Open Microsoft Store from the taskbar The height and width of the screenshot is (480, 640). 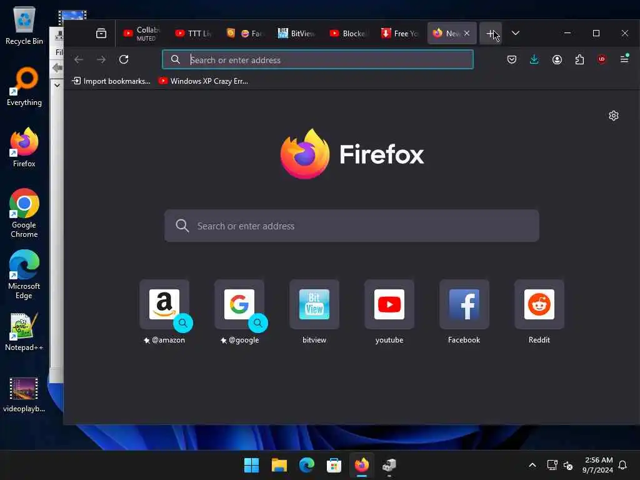[x=334, y=465]
